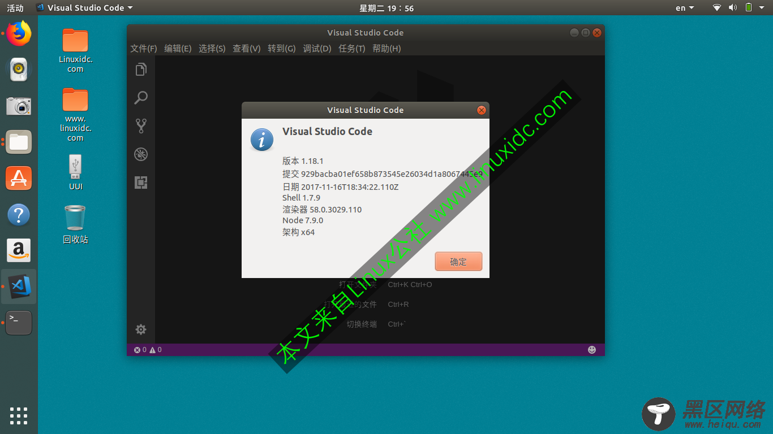Open the clock showing 星期二 19:56
The height and width of the screenshot is (434, 773).
tap(386, 8)
